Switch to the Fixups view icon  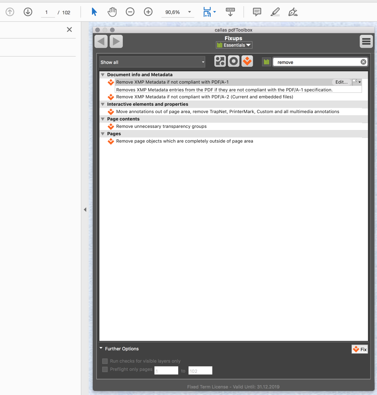247,61
